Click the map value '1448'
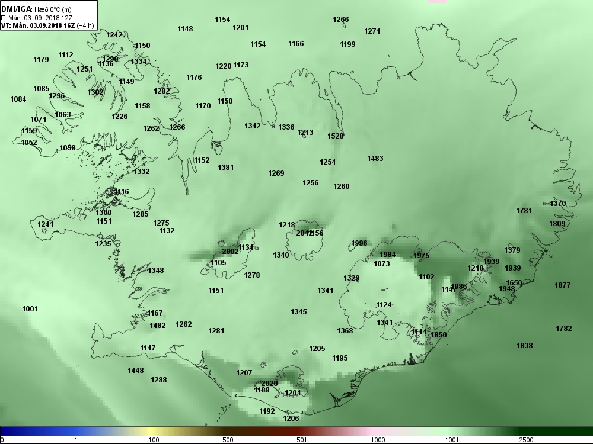 point(135,371)
